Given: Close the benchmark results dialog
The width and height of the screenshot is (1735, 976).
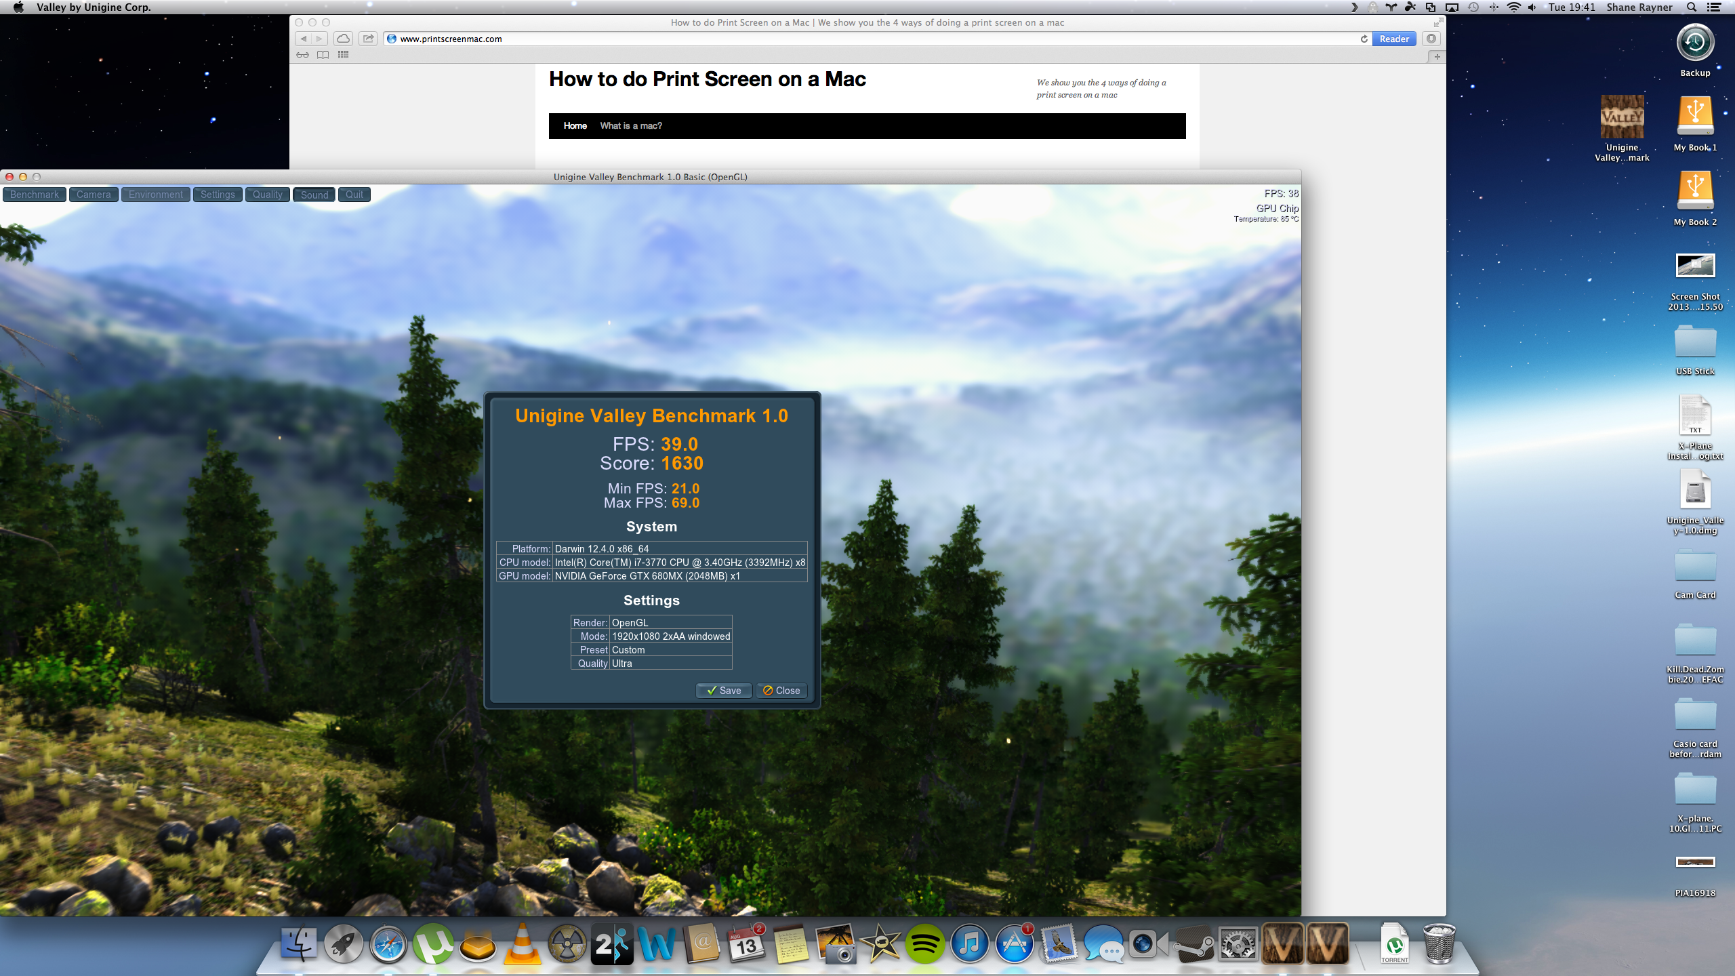Looking at the screenshot, I should (x=781, y=690).
